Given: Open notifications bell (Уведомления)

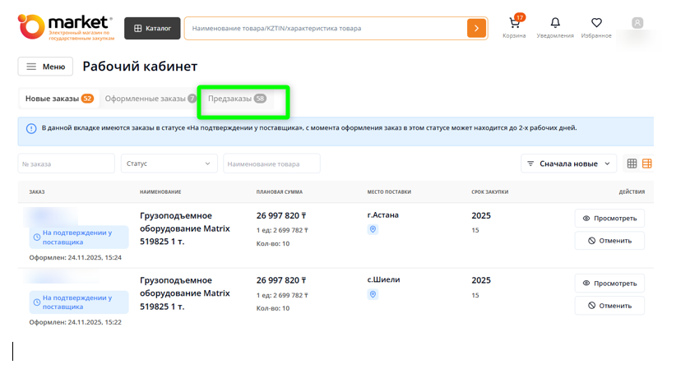Looking at the screenshot, I should 555,23.
